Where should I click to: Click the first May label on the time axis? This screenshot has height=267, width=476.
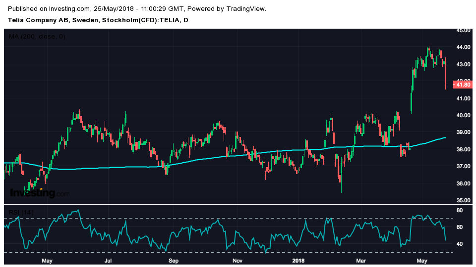coord(47,261)
